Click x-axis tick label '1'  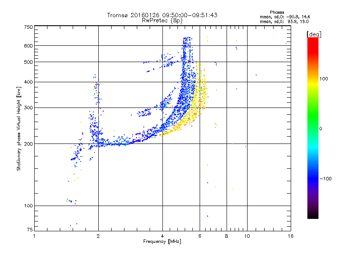34,236
